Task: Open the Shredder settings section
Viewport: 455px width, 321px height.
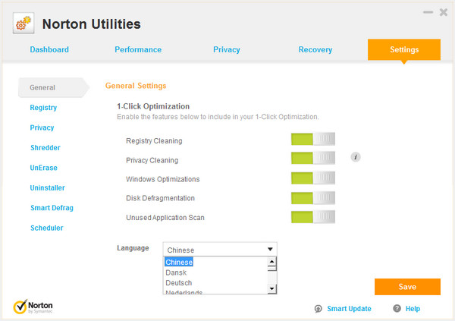Action: [x=45, y=148]
